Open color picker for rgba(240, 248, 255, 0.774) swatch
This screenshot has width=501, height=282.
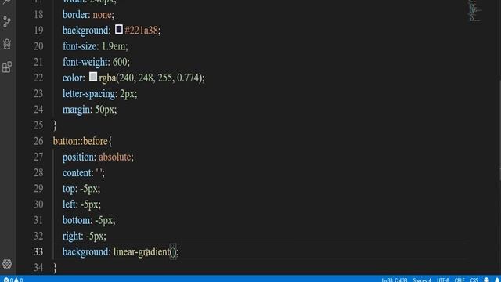tap(93, 77)
